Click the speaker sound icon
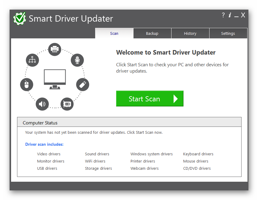The image size is (258, 200). point(42,104)
